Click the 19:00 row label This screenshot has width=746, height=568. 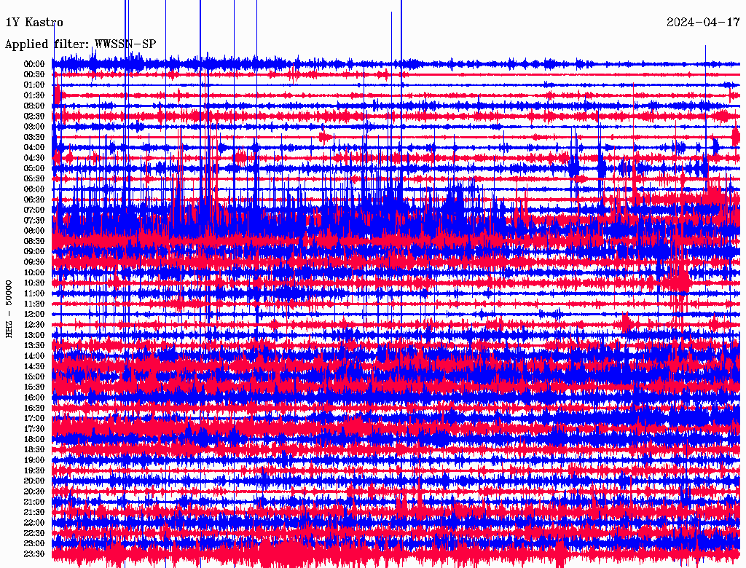point(34,460)
